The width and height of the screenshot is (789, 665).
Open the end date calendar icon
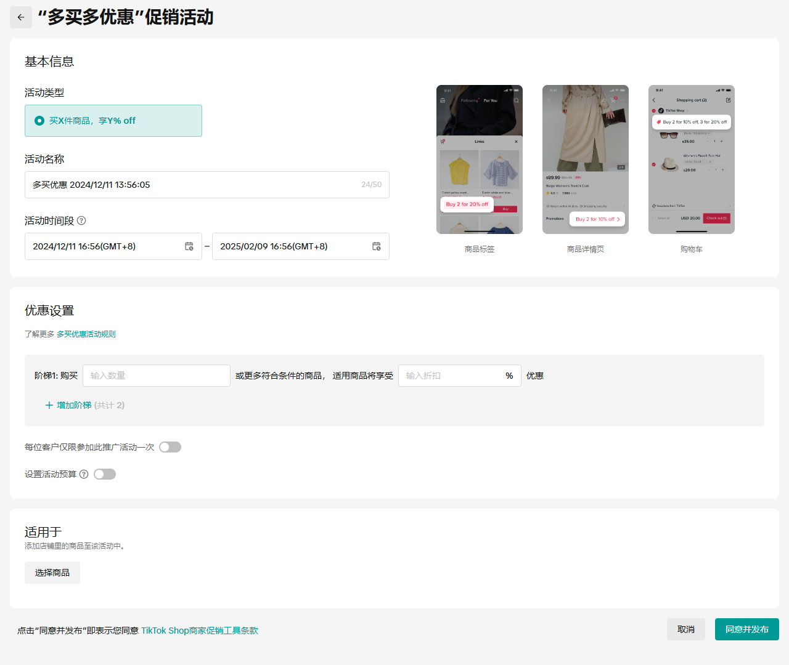click(377, 246)
